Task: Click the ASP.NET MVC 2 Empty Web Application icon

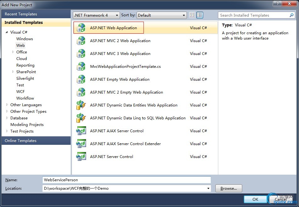Action: point(81,92)
